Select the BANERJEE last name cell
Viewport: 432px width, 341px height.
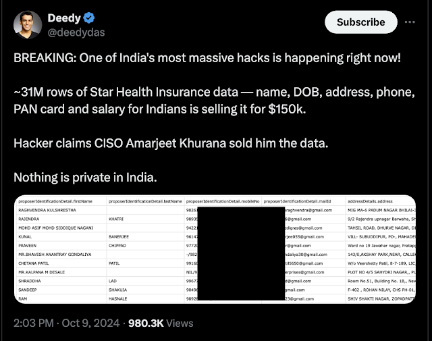(x=119, y=236)
